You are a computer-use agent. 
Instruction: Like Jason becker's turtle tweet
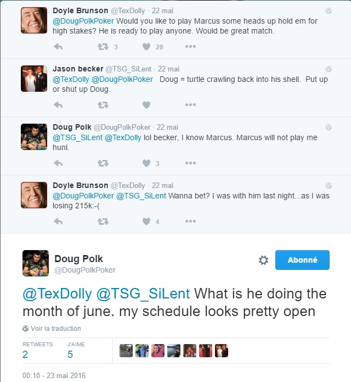(146, 105)
